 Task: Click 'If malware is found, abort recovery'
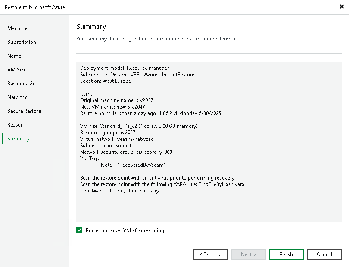119,191
